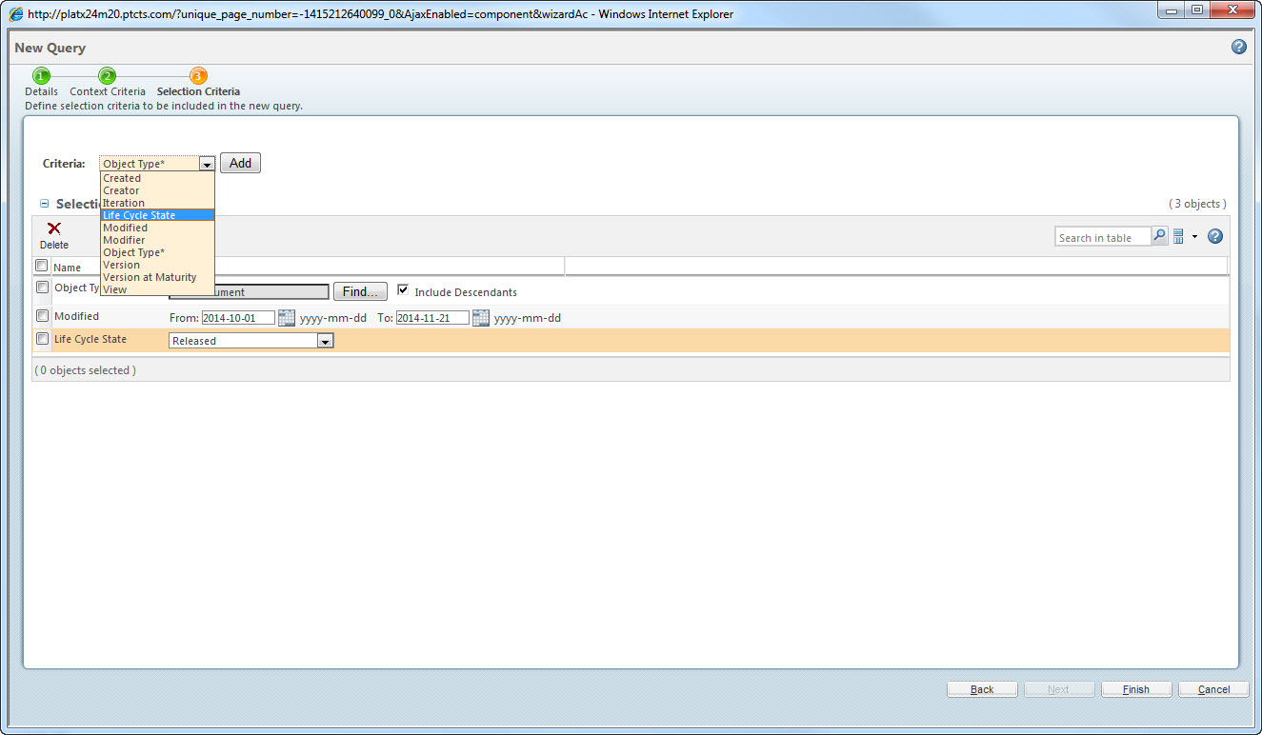This screenshot has width=1262, height=735.
Task: Pick Version at Maturity from criteria list
Action: click(157, 277)
